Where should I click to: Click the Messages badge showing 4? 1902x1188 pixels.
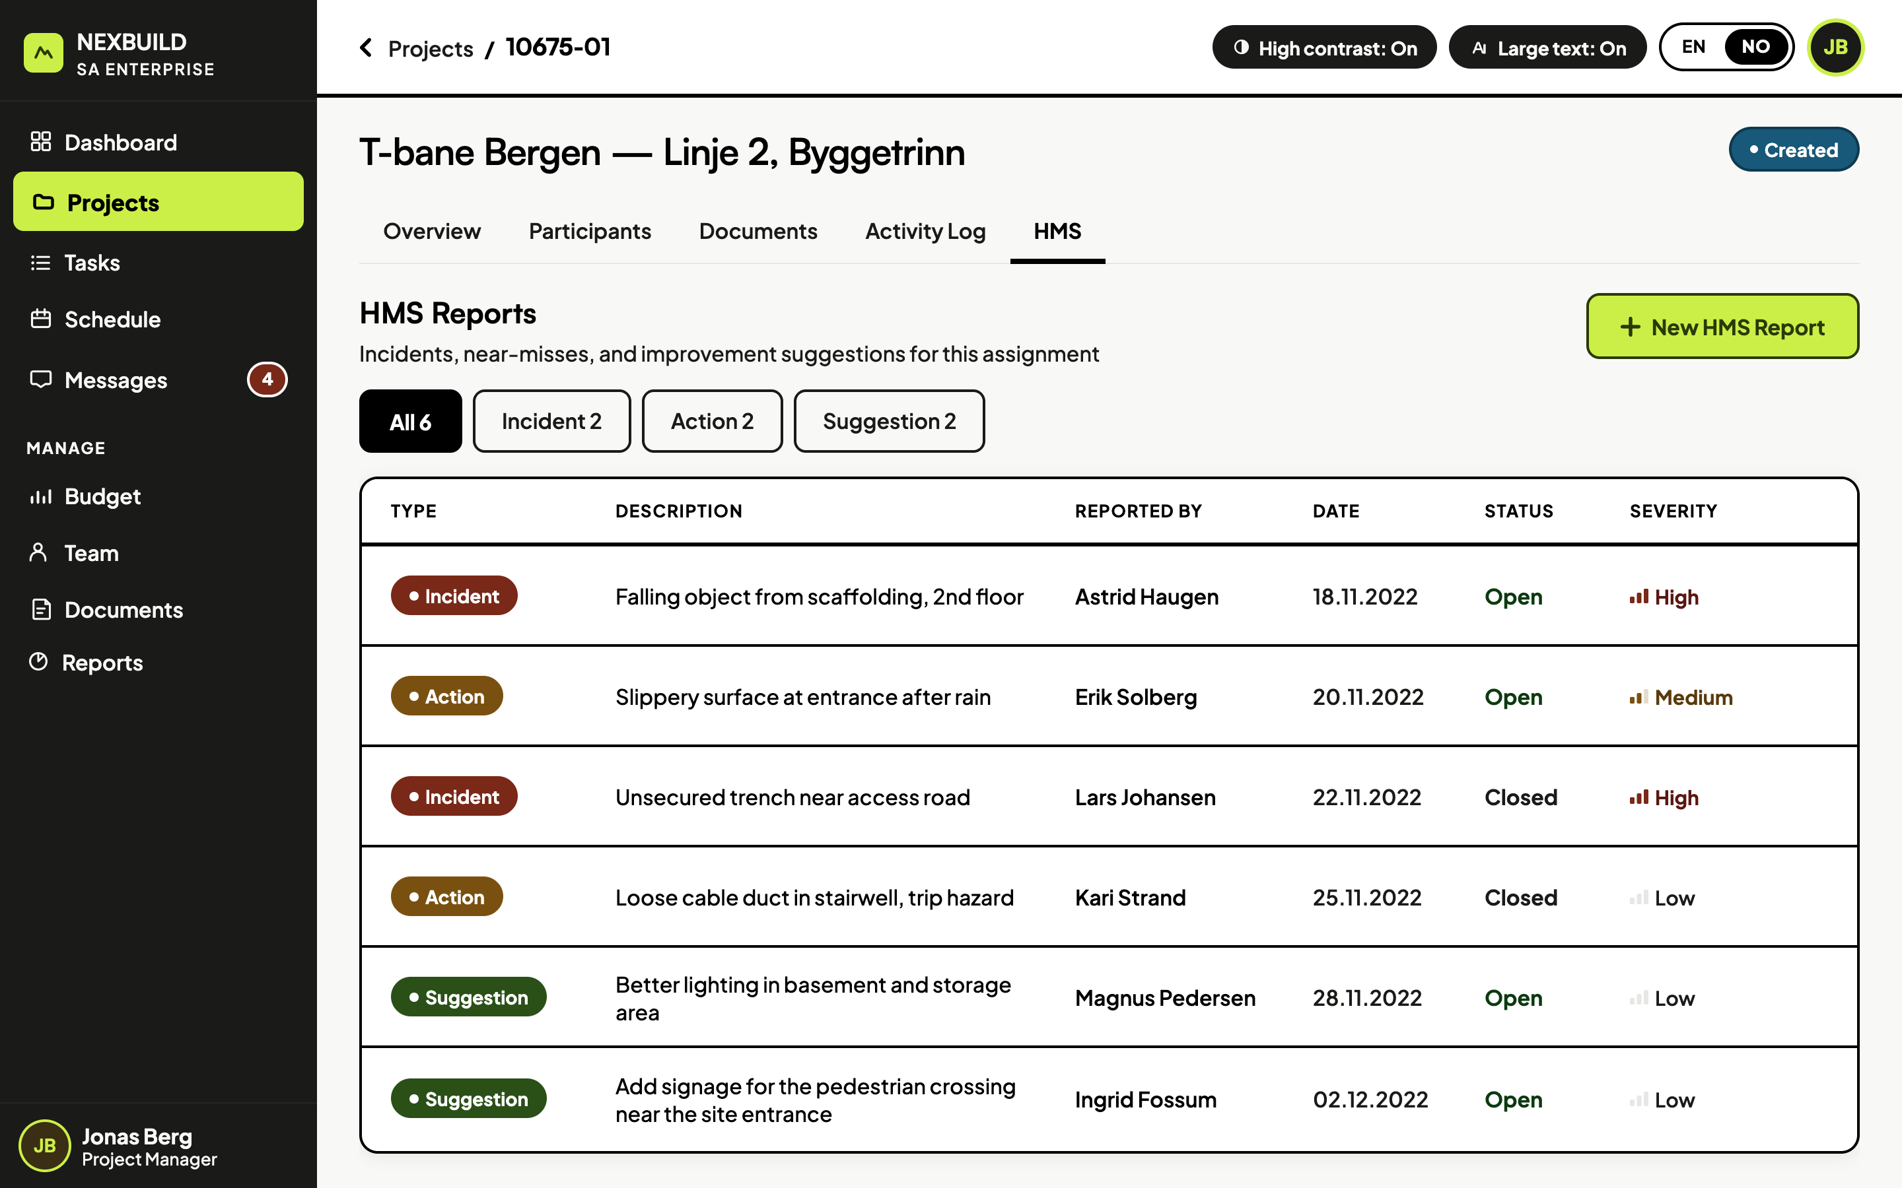pyautogui.click(x=267, y=379)
